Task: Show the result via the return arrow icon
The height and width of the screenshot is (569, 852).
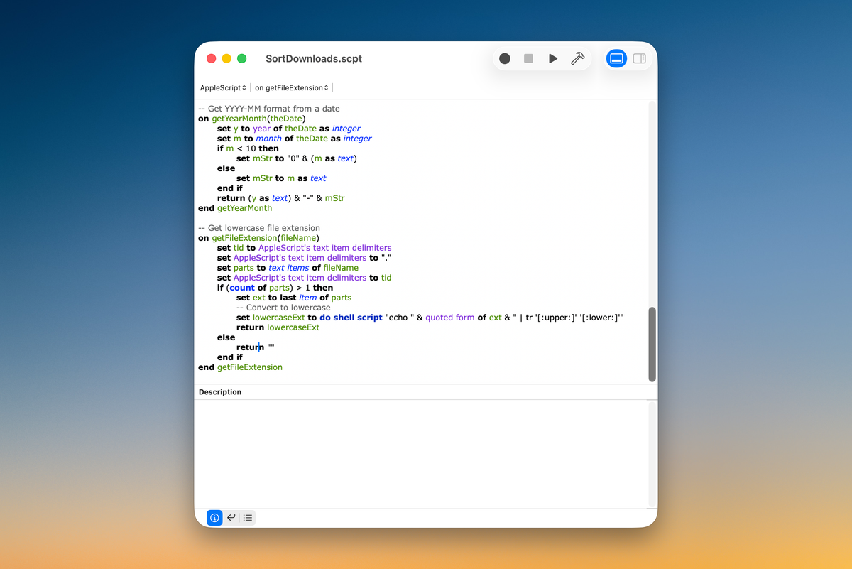Action: click(x=231, y=518)
